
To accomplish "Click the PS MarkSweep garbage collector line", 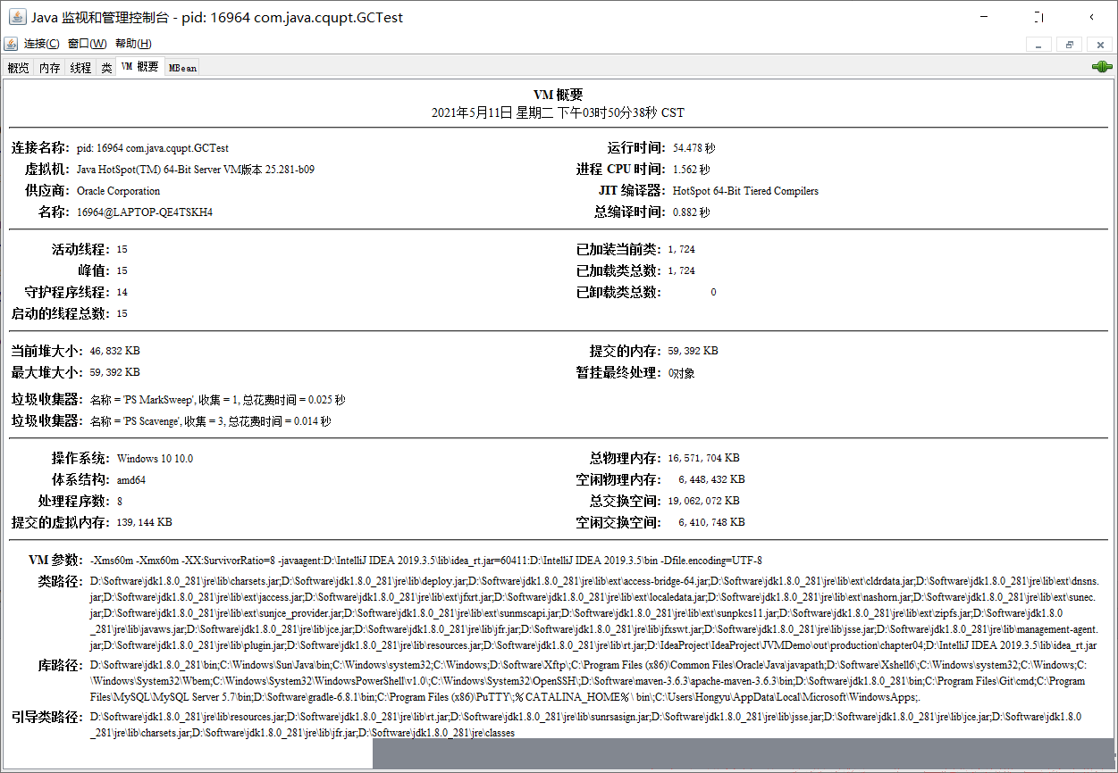I will tap(218, 400).
